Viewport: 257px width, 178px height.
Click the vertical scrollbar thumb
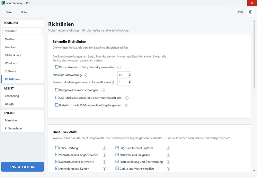click(254, 56)
